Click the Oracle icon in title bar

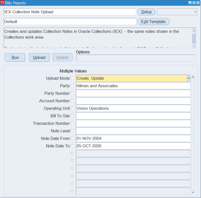2,3
